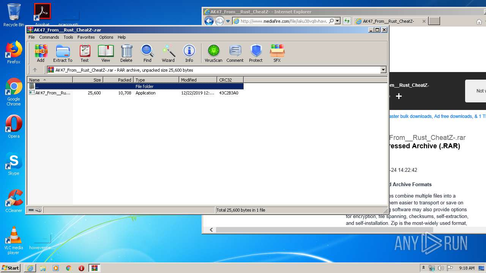Screen dimensions: 486x273
Task: Show hidden tray icons arrow
Action: pos(424,268)
